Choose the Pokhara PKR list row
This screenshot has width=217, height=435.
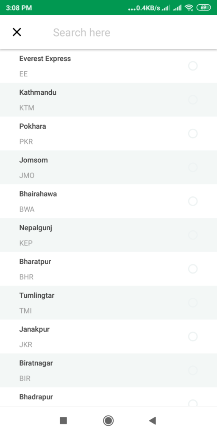(x=108, y=134)
